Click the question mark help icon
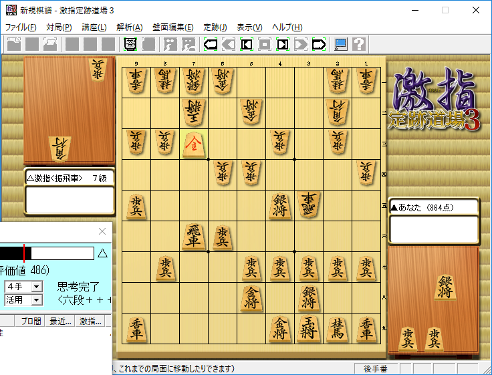Image resolution: width=492 pixels, height=375 pixels. (x=359, y=44)
